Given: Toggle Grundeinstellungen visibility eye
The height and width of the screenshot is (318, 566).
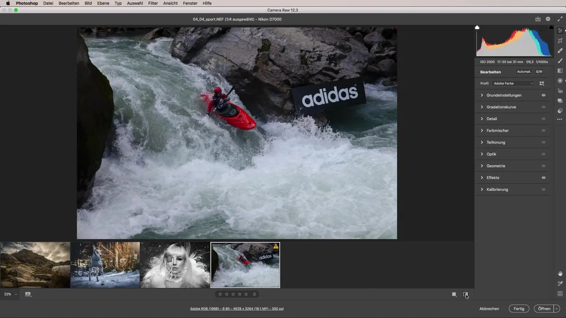Looking at the screenshot, I should pyautogui.click(x=543, y=95).
